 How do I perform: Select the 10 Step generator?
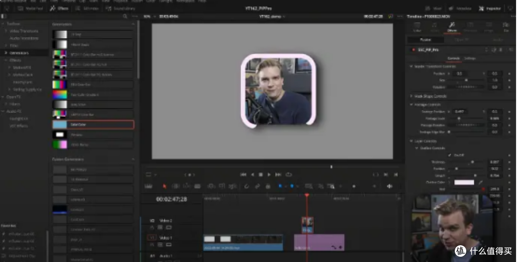coord(93,34)
